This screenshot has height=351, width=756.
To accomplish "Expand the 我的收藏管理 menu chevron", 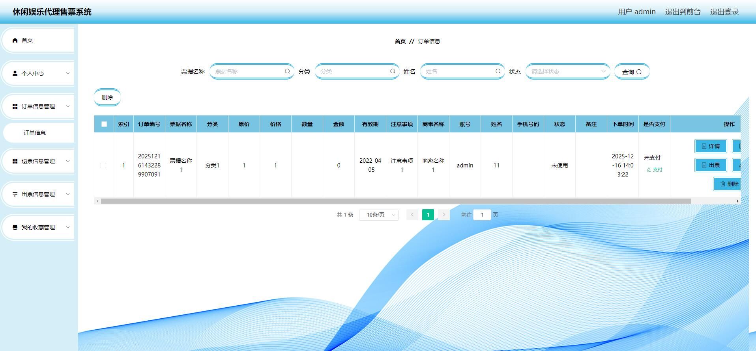I will (67, 227).
